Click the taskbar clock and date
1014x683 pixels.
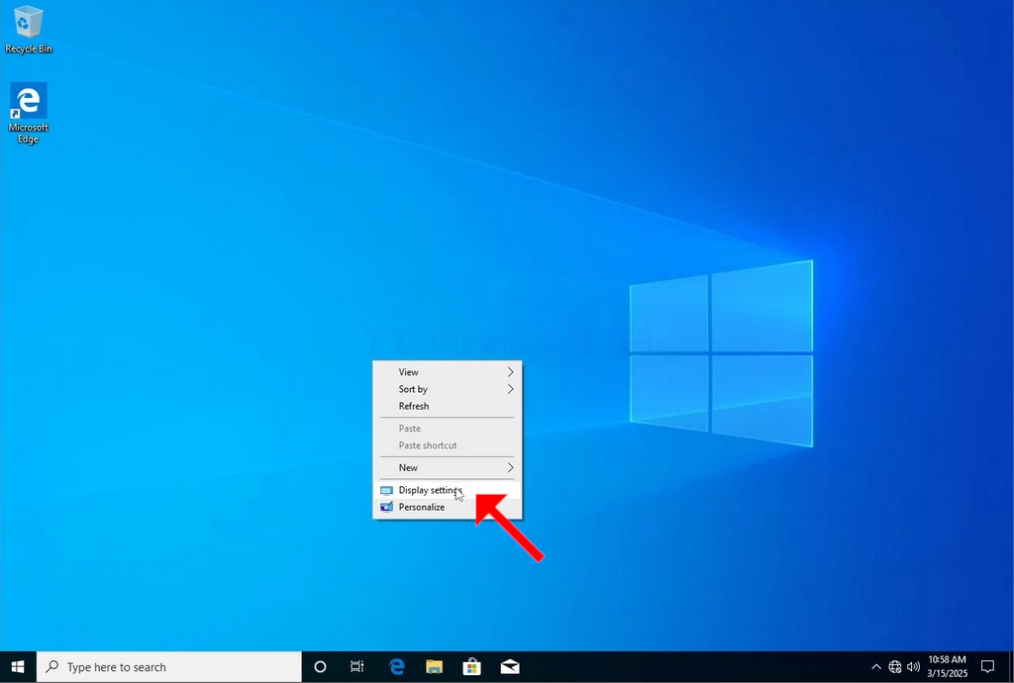coord(947,667)
